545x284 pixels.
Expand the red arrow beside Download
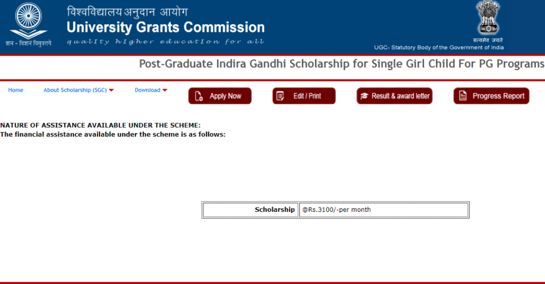[x=165, y=90]
